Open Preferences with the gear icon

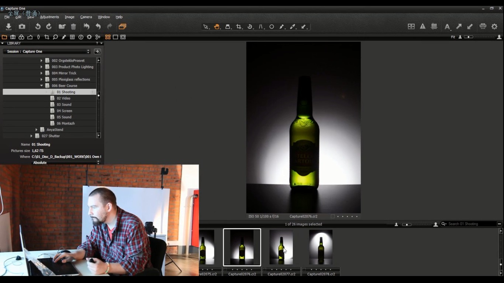pos(494,27)
